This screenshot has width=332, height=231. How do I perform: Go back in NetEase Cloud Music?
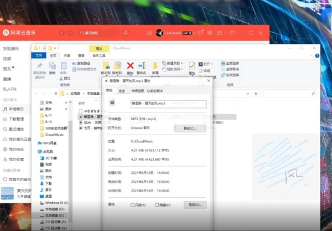click(x=62, y=33)
